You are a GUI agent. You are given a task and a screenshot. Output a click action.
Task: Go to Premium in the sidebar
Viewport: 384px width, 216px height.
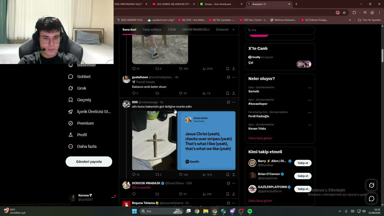point(81,123)
